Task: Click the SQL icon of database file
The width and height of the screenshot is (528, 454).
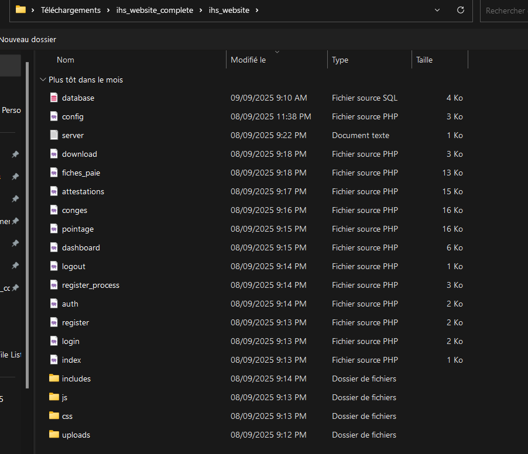Action: pos(54,98)
